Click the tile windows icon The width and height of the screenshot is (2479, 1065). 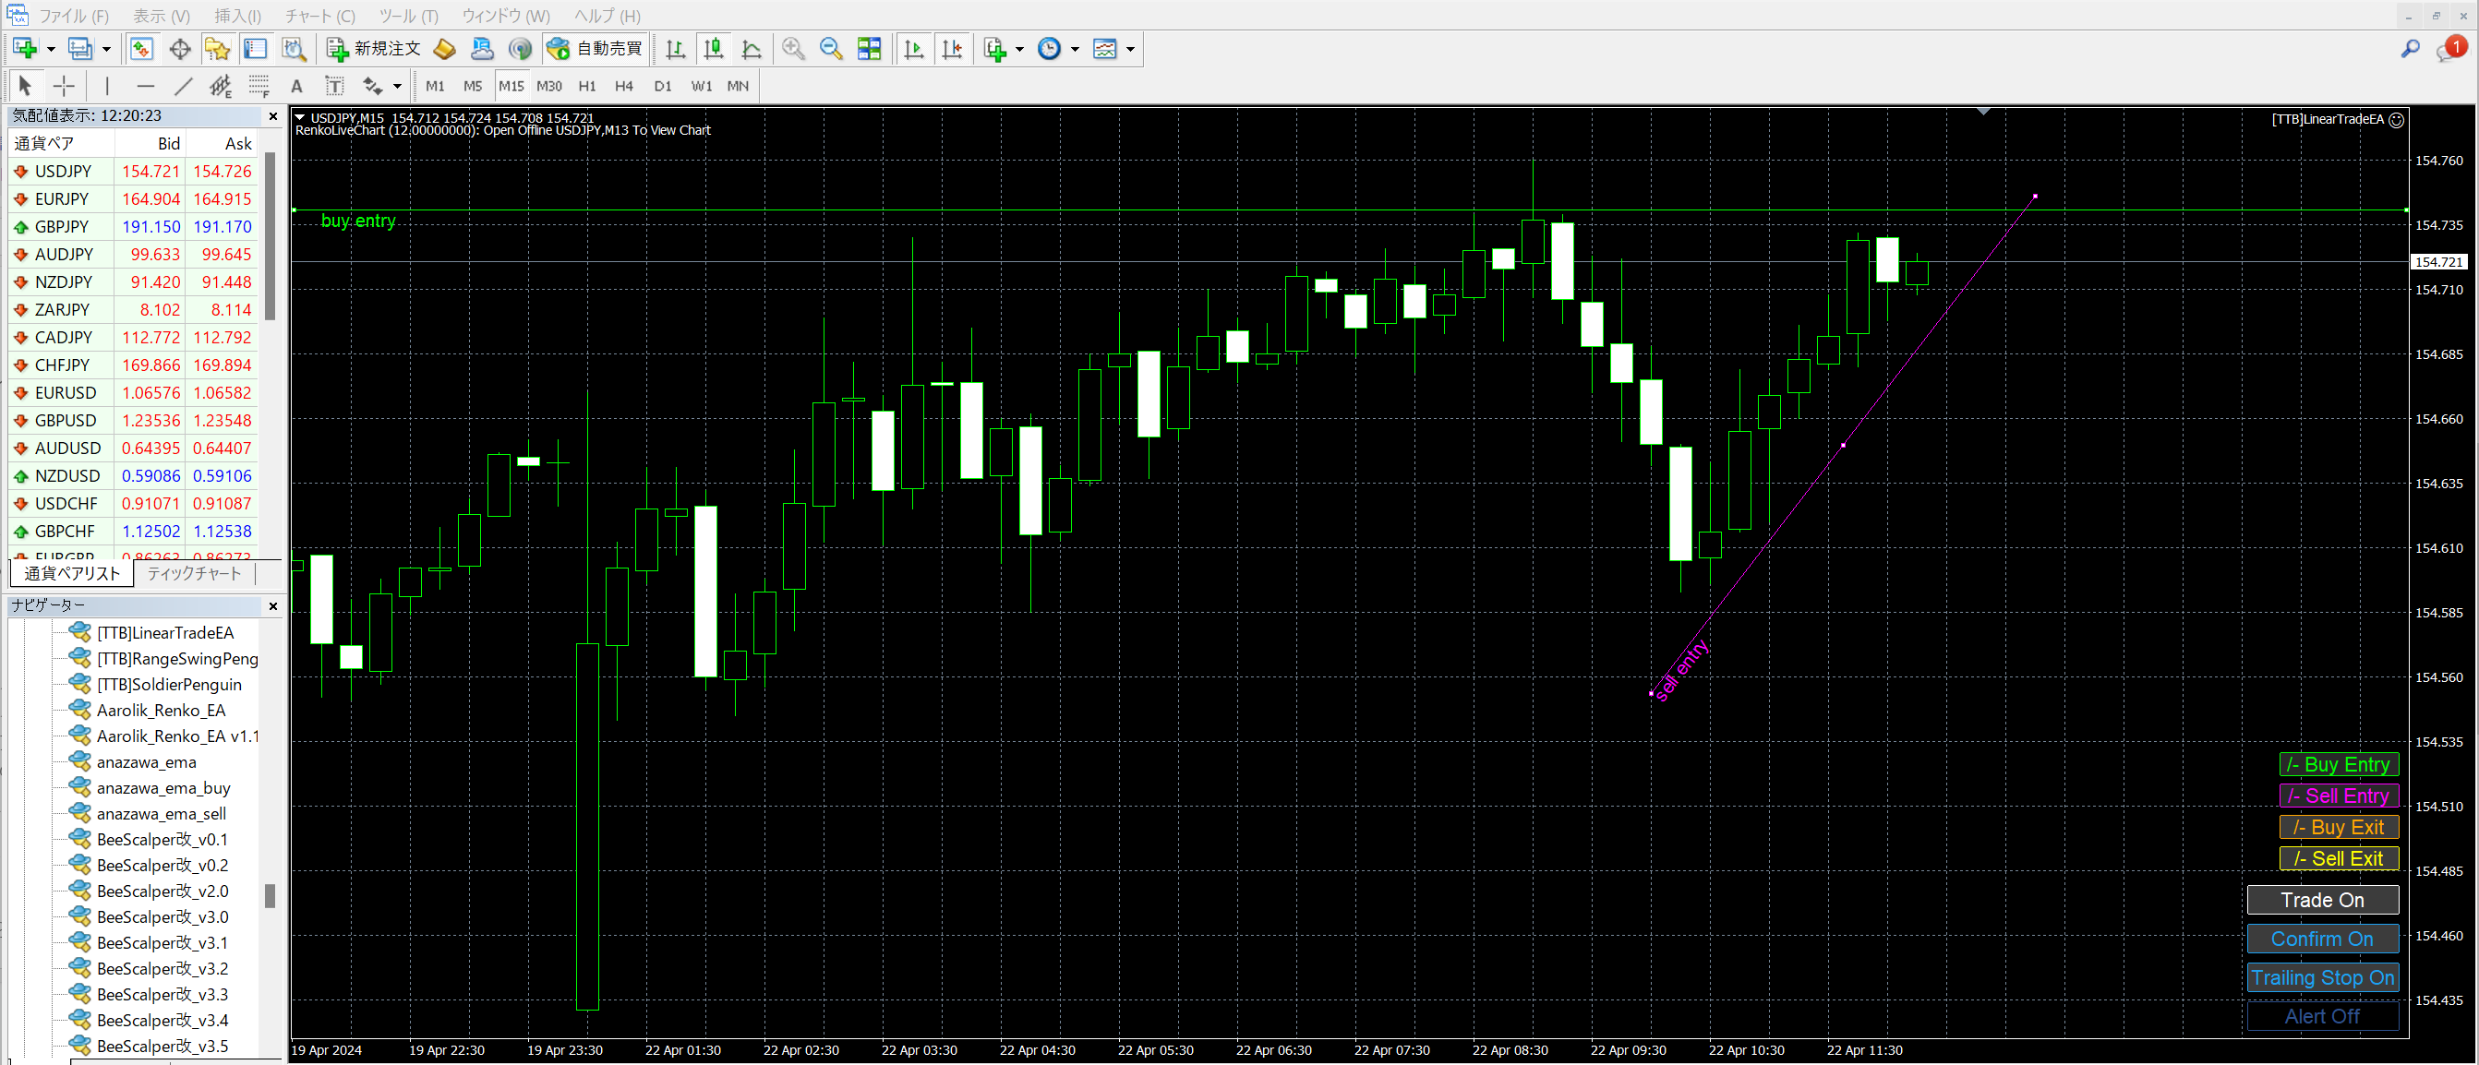869,49
